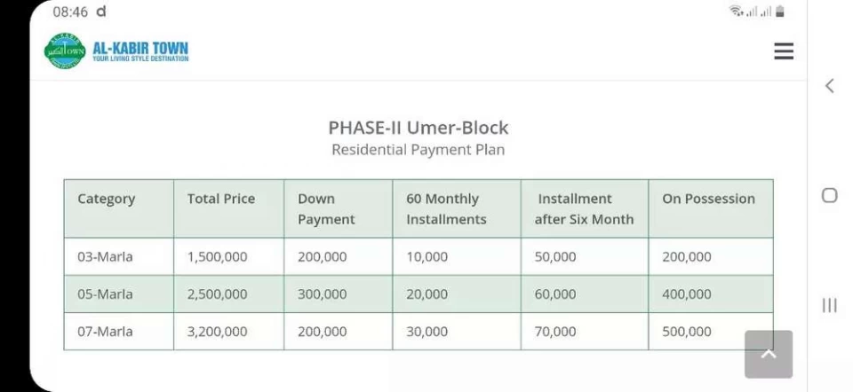Select the 03-Marla row label

105,257
